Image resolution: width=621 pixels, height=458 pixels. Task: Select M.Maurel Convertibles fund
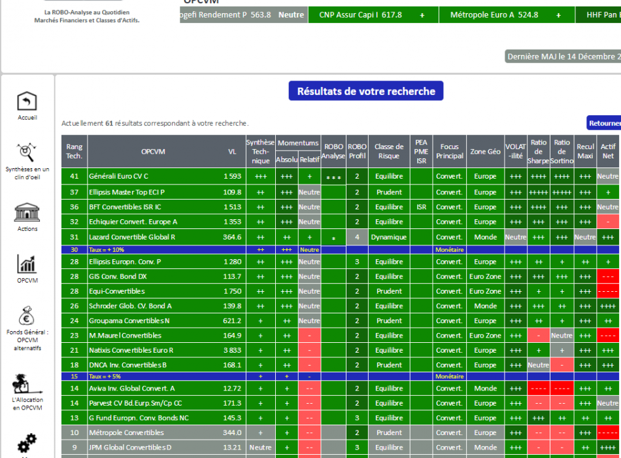[x=125, y=336]
